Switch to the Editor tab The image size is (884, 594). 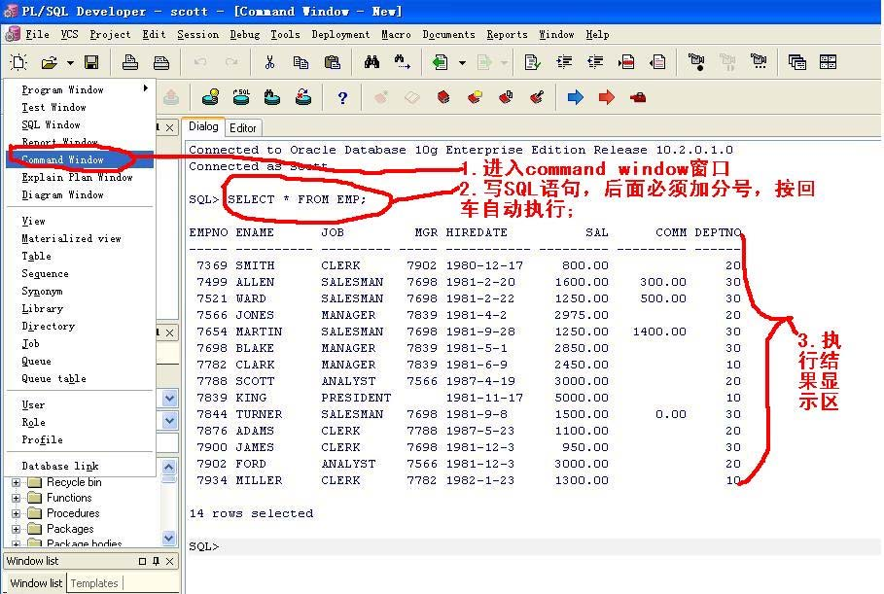coord(243,128)
